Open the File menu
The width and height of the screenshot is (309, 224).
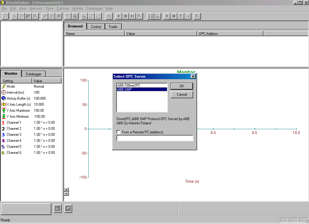coord(4,8)
